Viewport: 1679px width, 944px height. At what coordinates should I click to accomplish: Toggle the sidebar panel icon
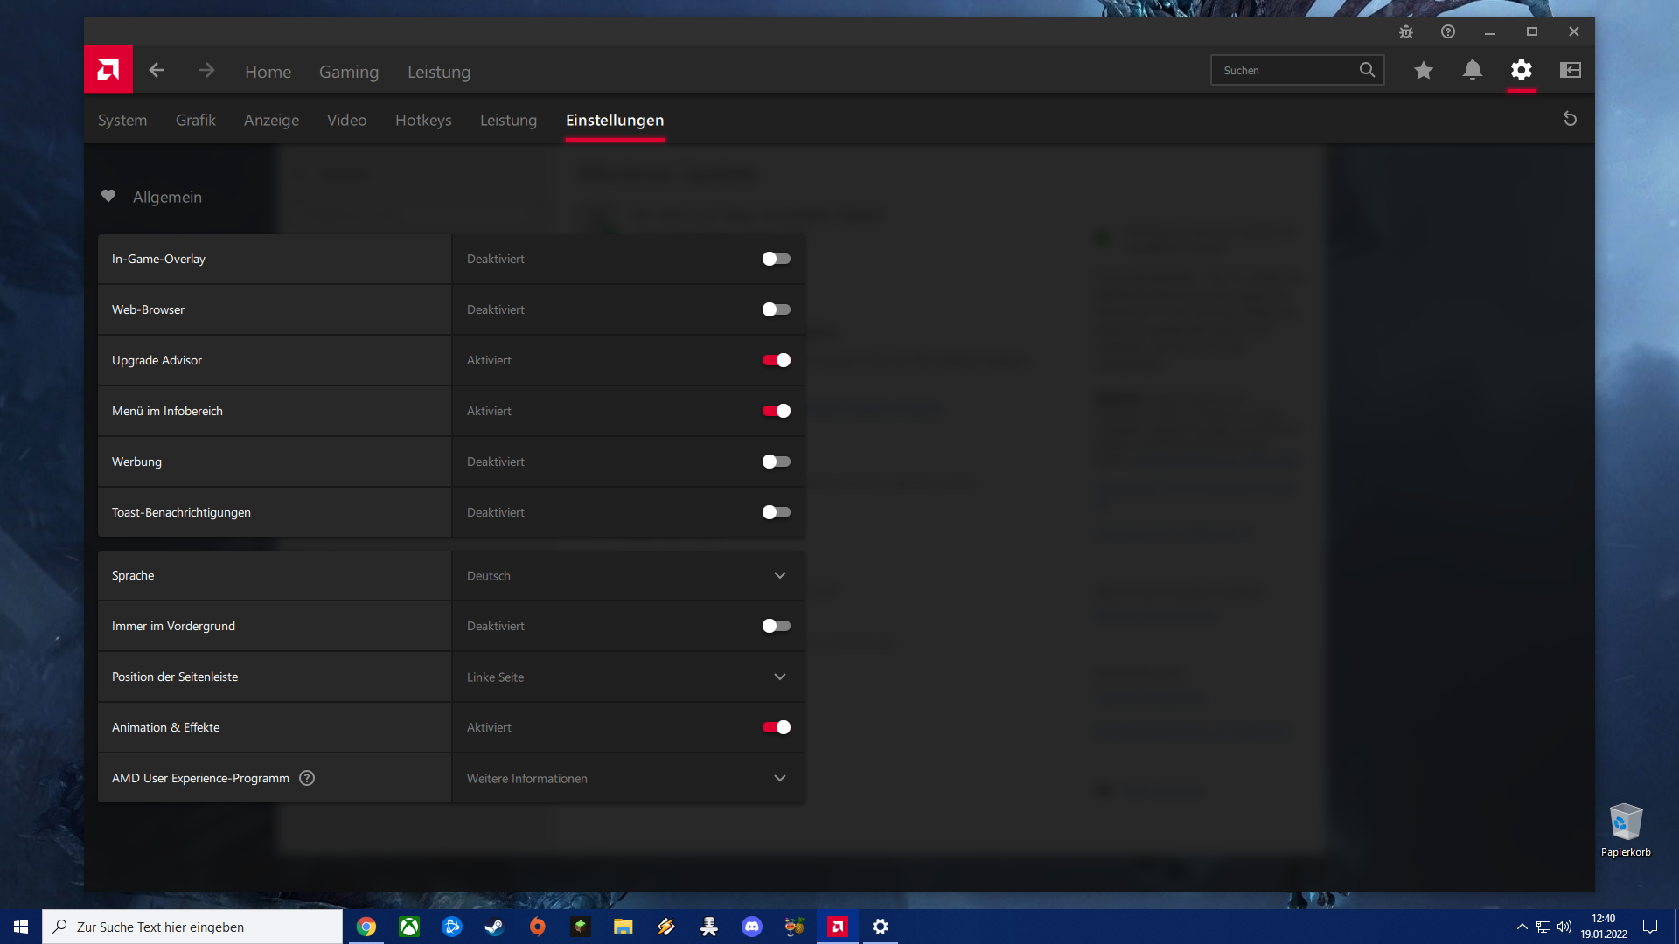click(1570, 70)
